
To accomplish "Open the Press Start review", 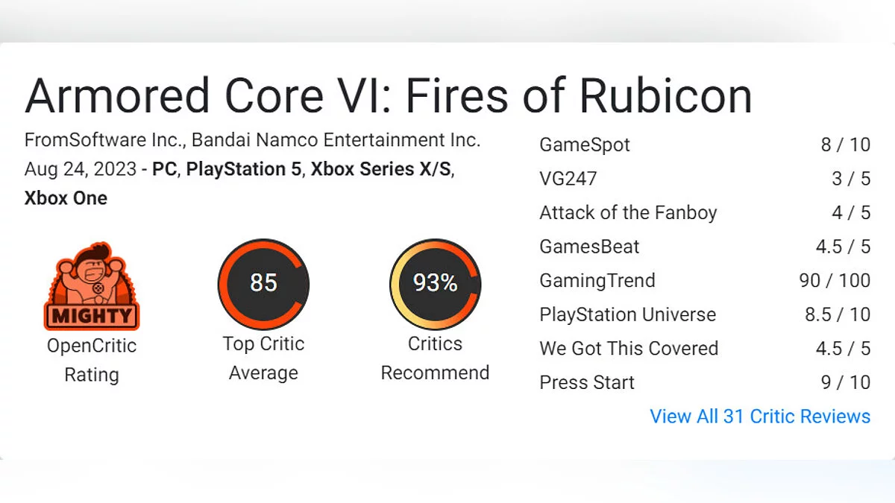I will click(587, 382).
